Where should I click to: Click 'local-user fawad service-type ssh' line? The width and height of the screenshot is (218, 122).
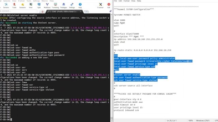(135, 66)
